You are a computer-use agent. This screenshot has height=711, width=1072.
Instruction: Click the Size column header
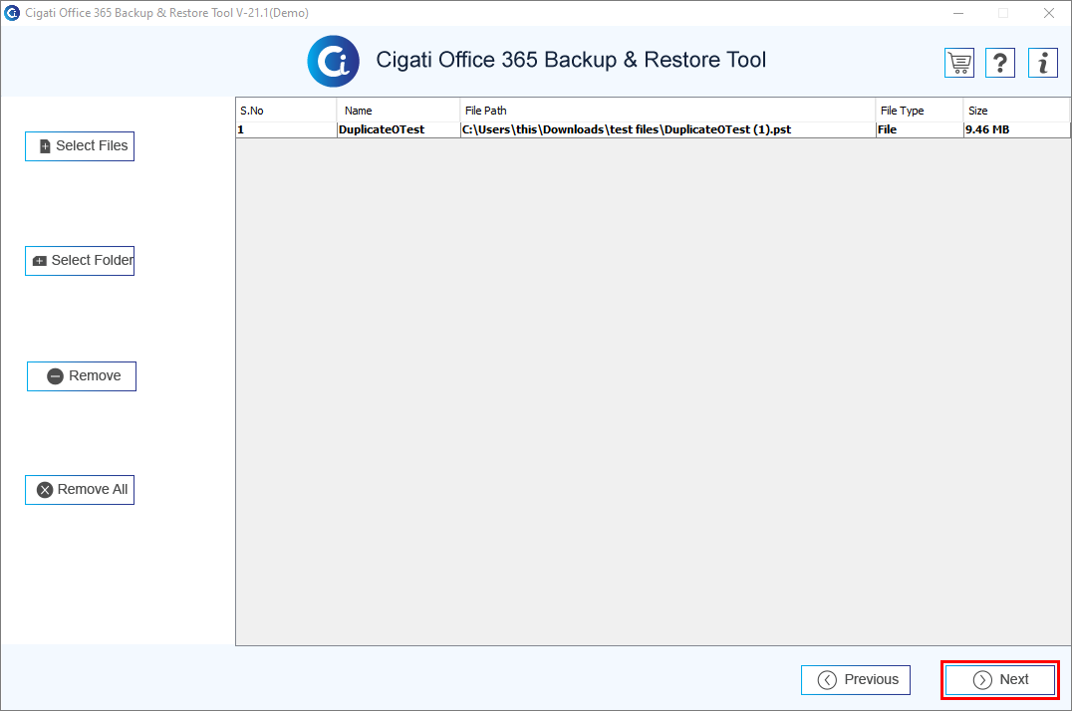coord(1016,111)
